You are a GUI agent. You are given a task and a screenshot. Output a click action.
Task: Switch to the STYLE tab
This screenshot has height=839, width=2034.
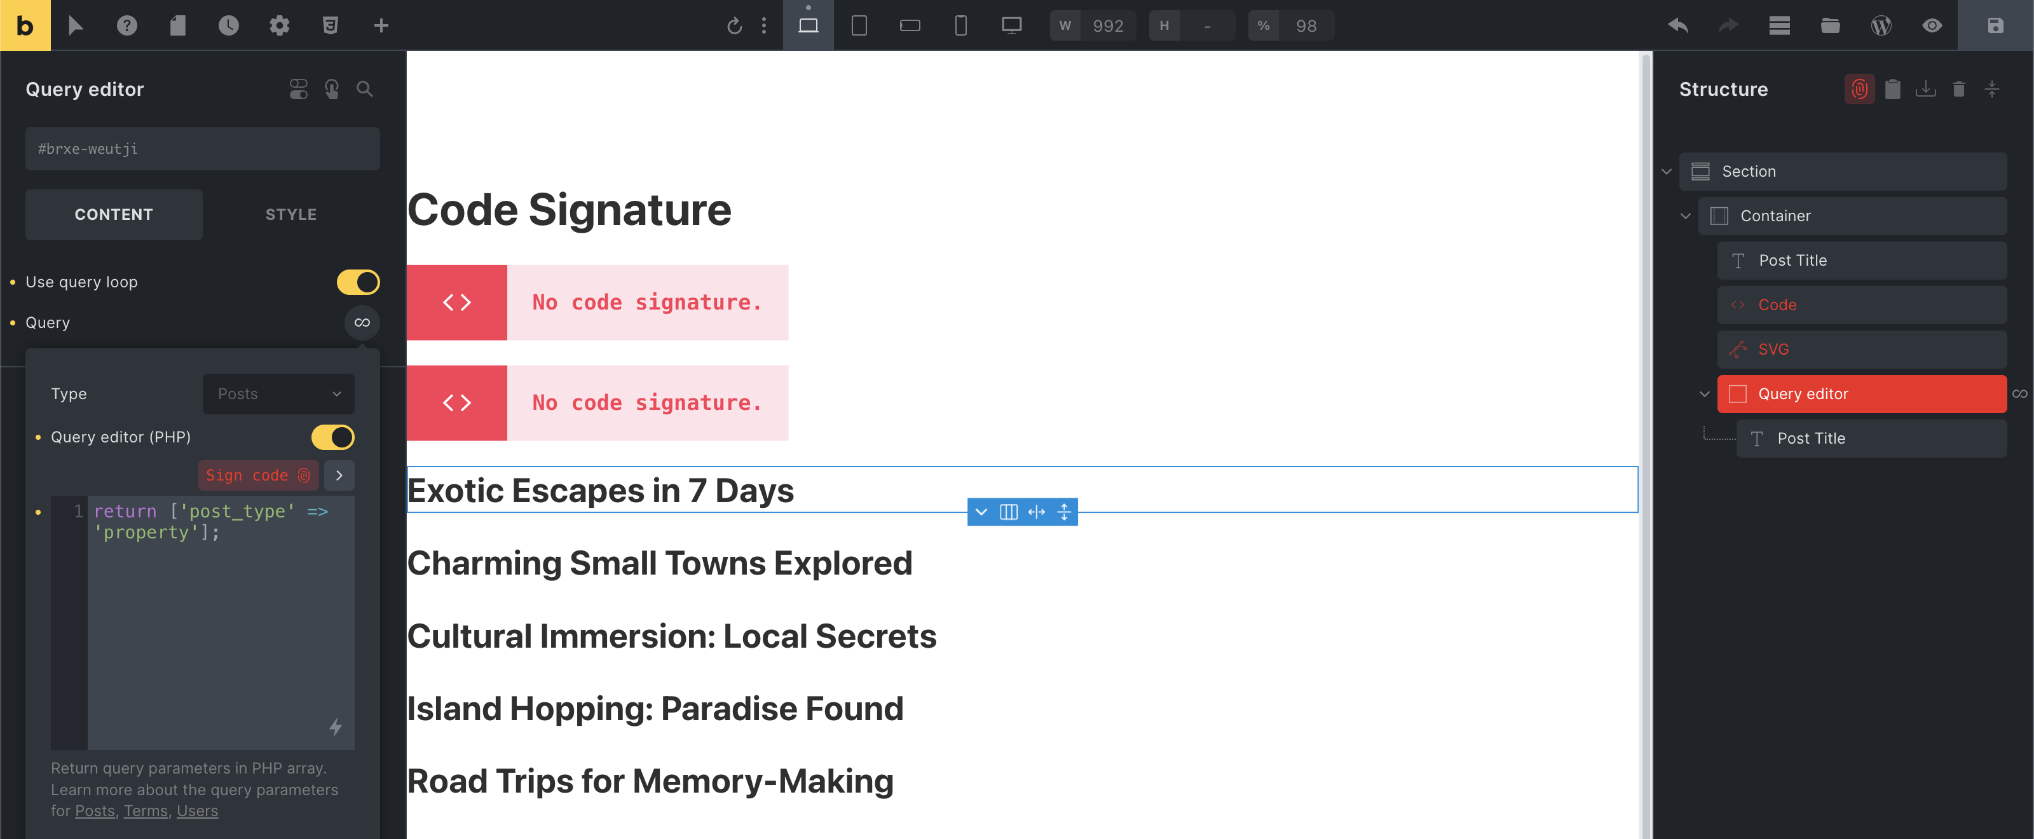(290, 214)
